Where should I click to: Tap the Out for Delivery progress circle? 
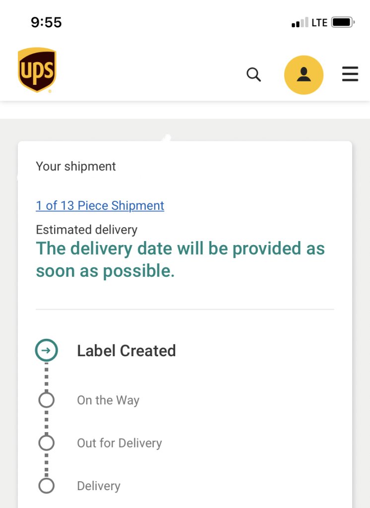pyautogui.click(x=46, y=443)
